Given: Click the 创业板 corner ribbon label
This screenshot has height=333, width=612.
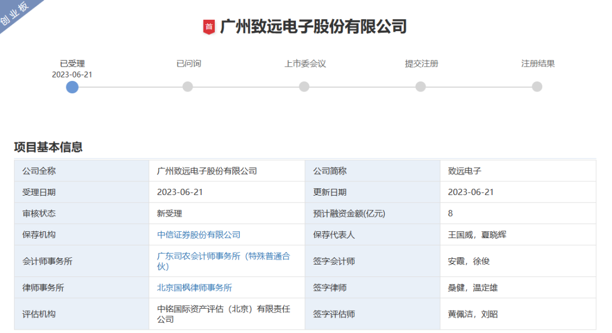Looking at the screenshot, I should pos(14,13).
